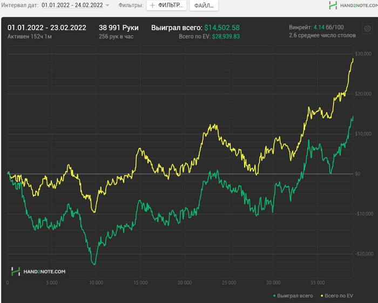Click the 30 000 x-axis label
The height and width of the screenshot is (303, 378).
[273, 283]
